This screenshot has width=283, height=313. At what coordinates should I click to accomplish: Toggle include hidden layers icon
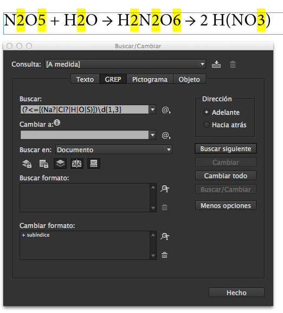(60, 164)
